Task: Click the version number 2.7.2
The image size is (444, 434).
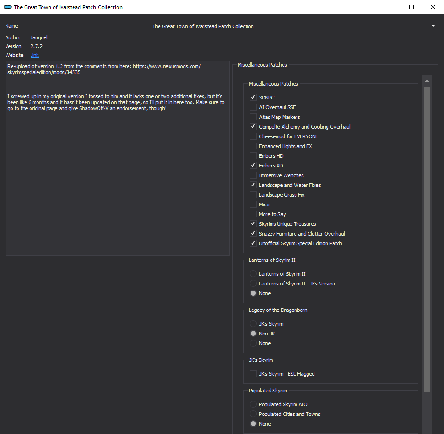Action: point(37,46)
